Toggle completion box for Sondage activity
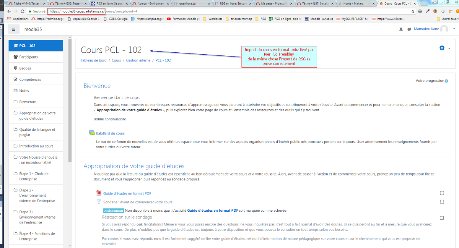The image size is (459, 248). point(442,202)
